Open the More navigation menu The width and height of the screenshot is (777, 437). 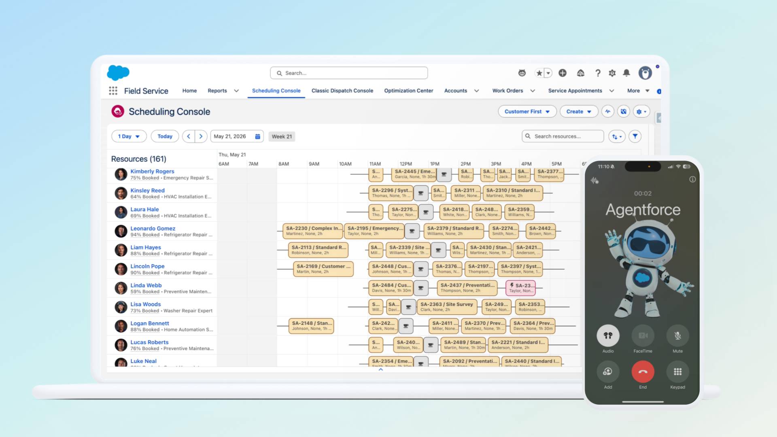638,91
